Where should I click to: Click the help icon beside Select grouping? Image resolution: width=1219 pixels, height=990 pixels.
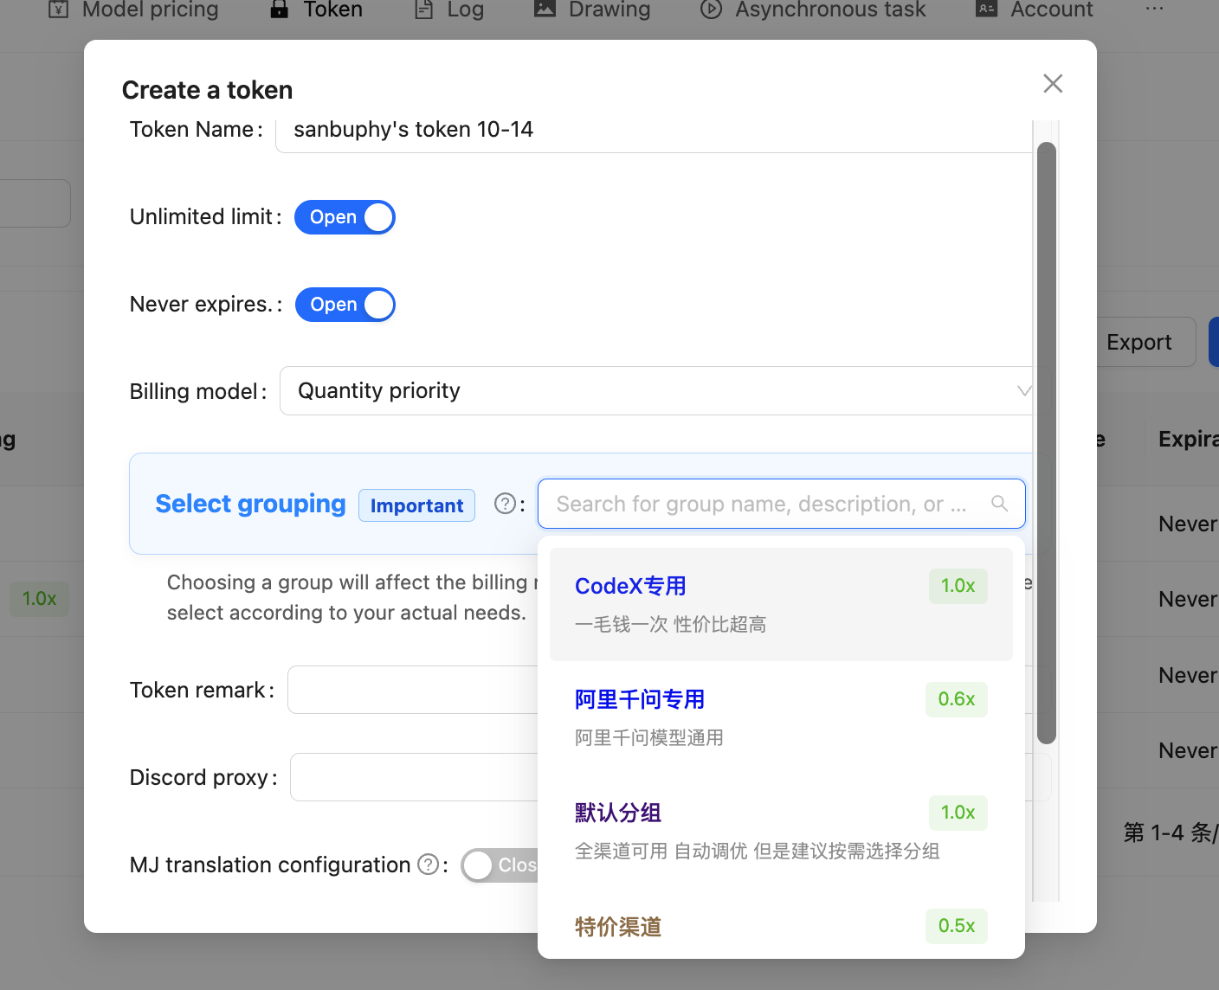pos(505,504)
